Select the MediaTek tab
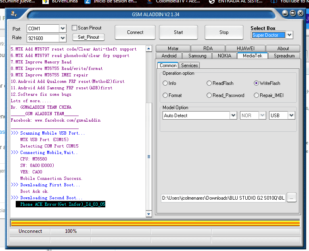 (253, 56)
